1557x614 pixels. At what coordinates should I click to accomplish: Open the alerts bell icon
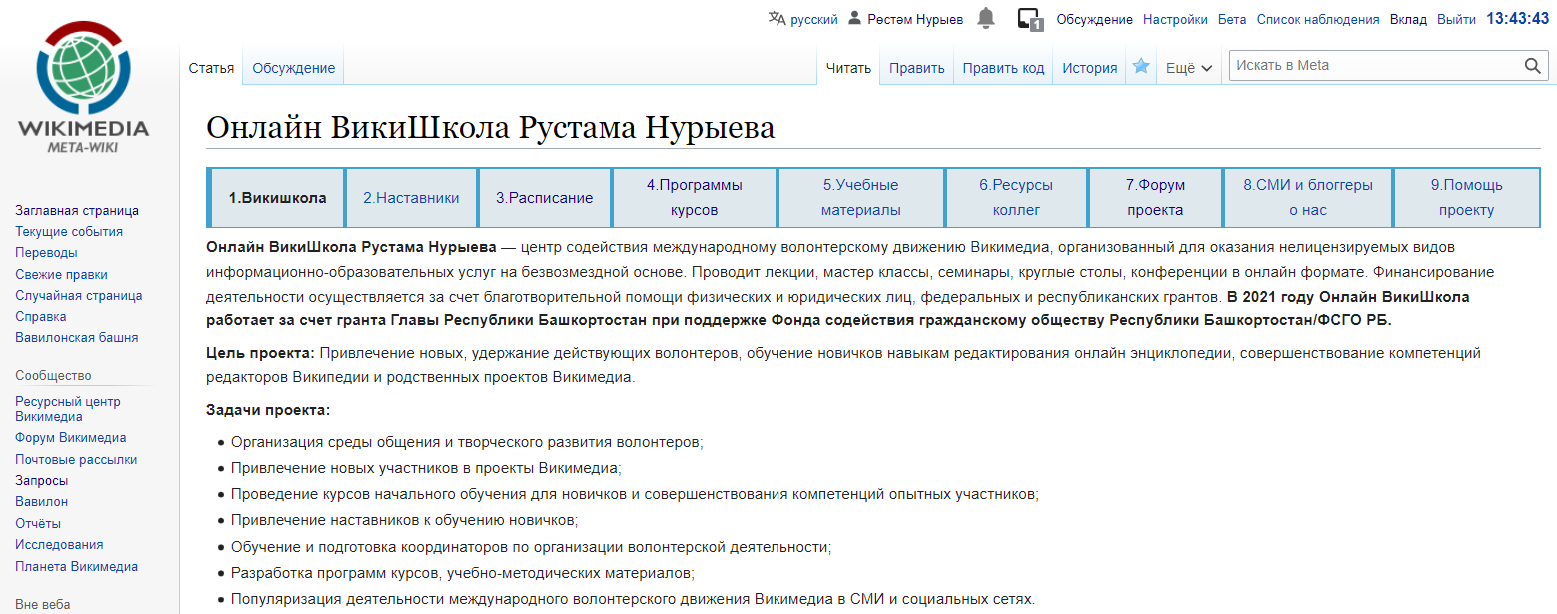coord(986,18)
